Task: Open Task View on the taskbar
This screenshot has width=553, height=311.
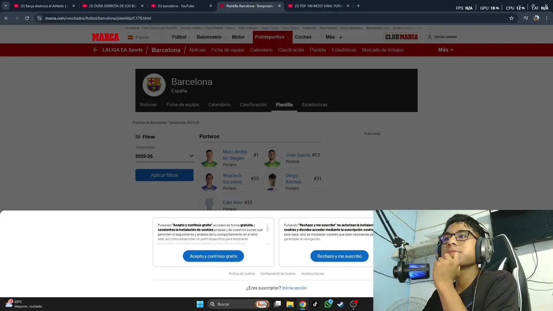Action: pos(277,304)
